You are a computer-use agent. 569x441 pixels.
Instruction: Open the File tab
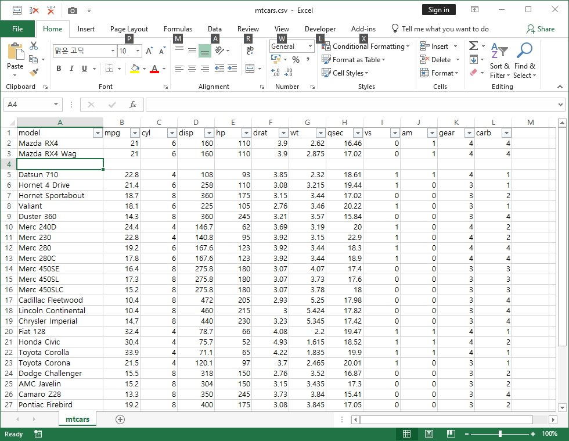coord(17,29)
